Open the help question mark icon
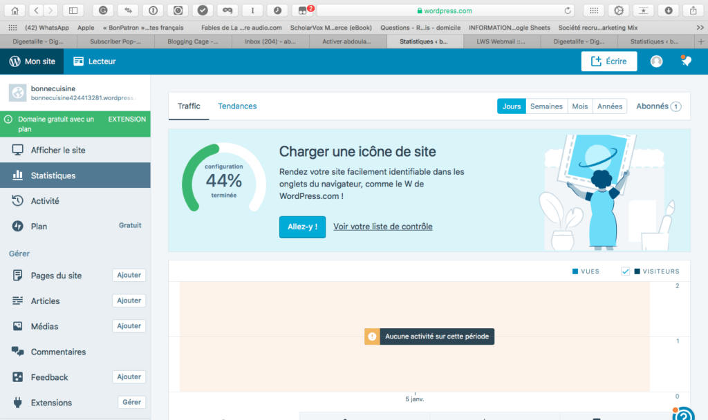This screenshot has width=708, height=420. pyautogui.click(x=684, y=414)
